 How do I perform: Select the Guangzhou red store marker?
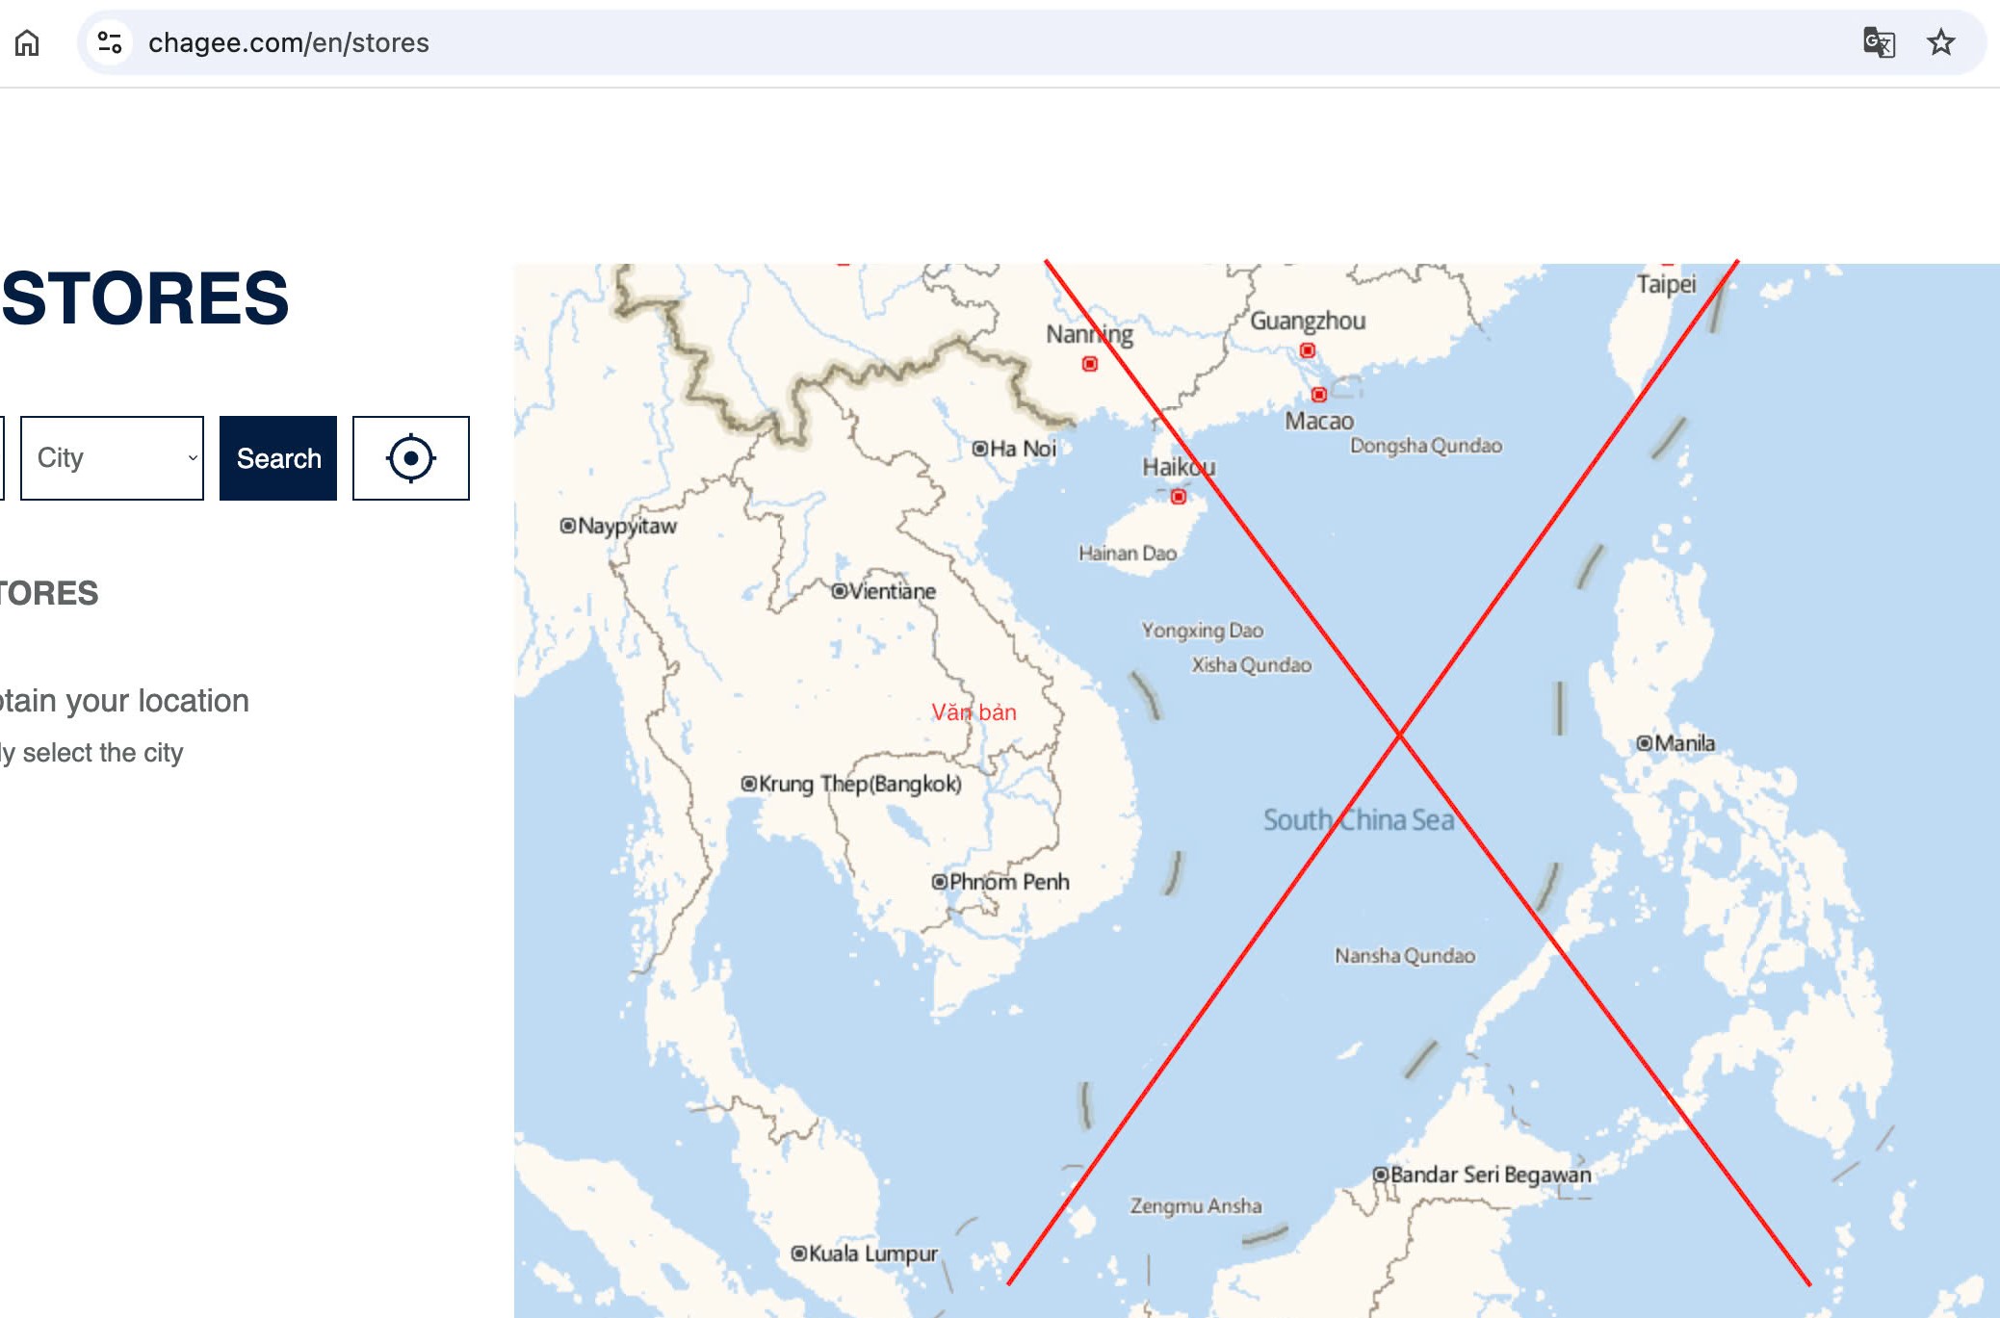coord(1307,350)
